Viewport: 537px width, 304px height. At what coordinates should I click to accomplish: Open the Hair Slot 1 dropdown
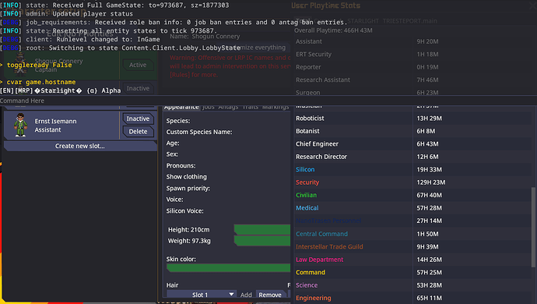[x=201, y=295]
